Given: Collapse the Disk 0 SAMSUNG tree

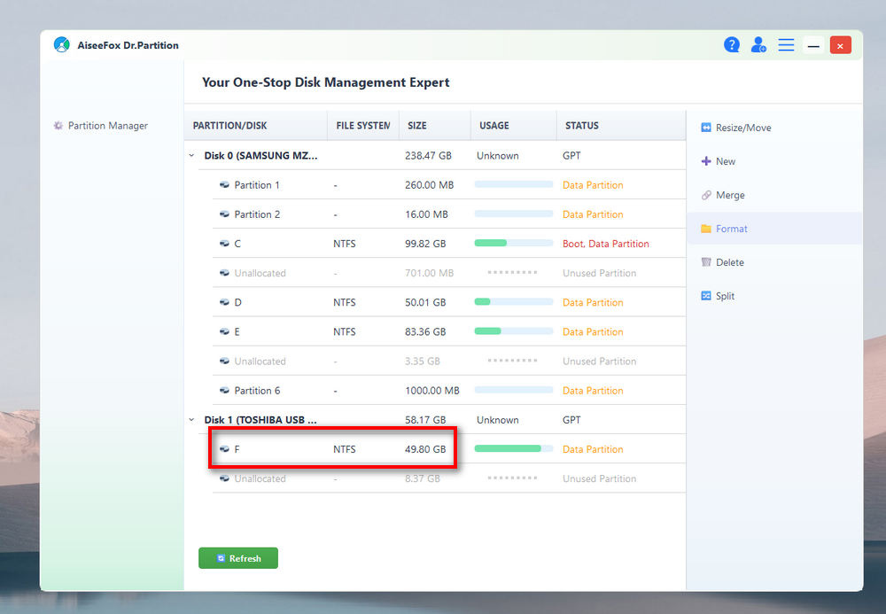Looking at the screenshot, I should point(191,156).
